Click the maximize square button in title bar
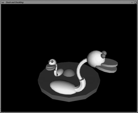 click(135, 2)
